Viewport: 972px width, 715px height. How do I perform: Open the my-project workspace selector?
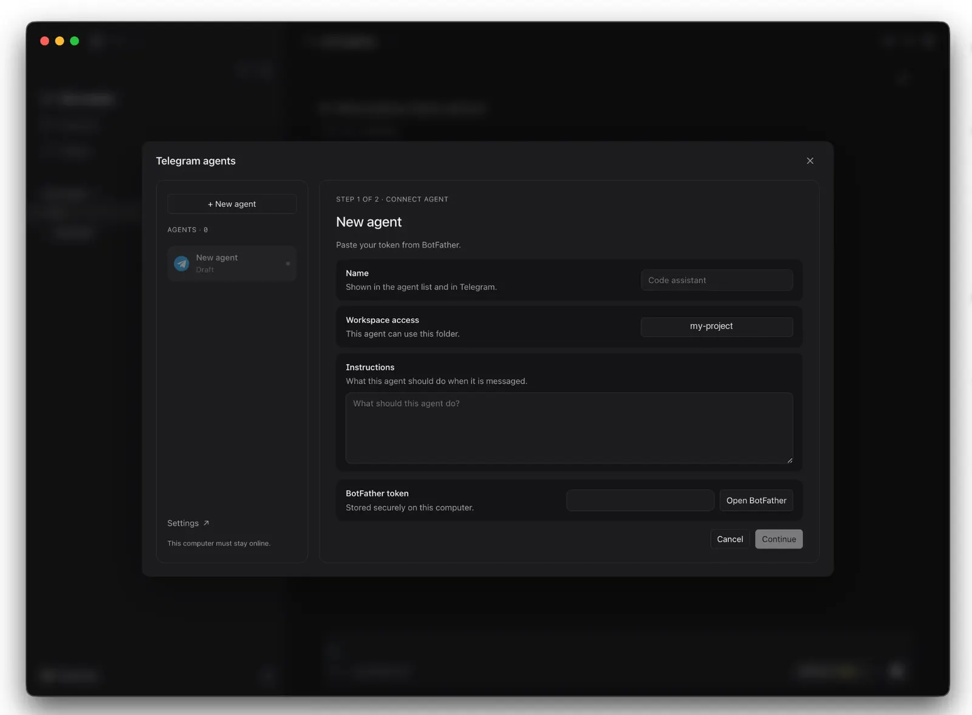pyautogui.click(x=717, y=327)
